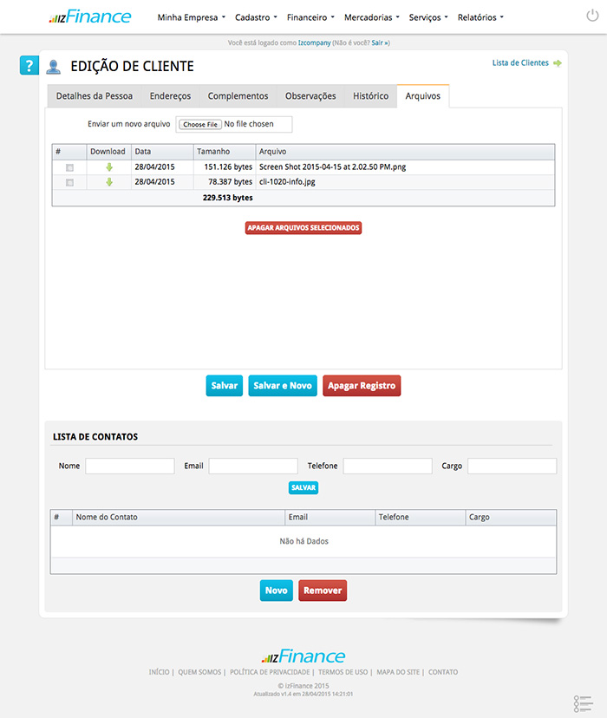Tick checkbox for cli-1020-info.jpg row
Screen dimensions: 607x718
(69, 182)
